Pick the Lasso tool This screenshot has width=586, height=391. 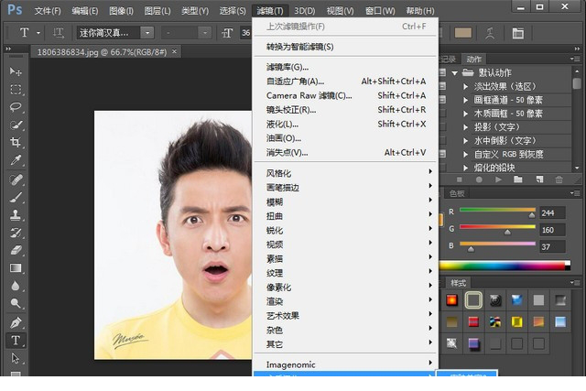[16, 107]
